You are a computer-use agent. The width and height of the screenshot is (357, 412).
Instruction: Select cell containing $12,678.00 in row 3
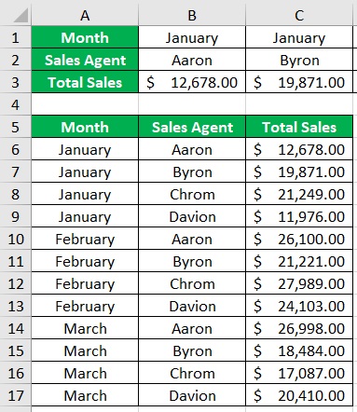coord(192,82)
